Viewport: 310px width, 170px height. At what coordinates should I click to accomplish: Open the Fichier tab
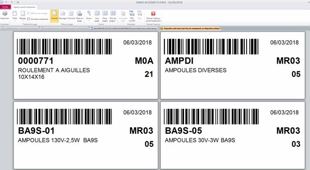[x=5, y=7]
